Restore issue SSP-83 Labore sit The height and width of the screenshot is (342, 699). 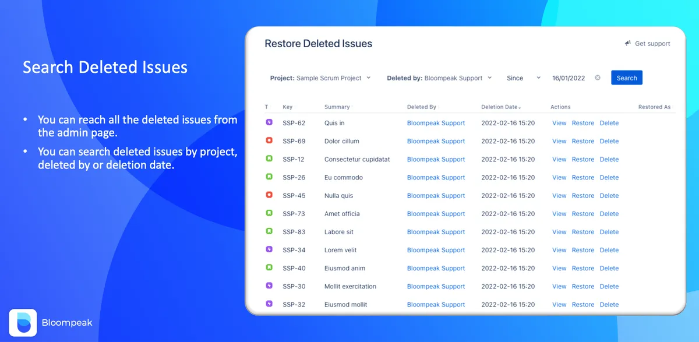pos(583,232)
